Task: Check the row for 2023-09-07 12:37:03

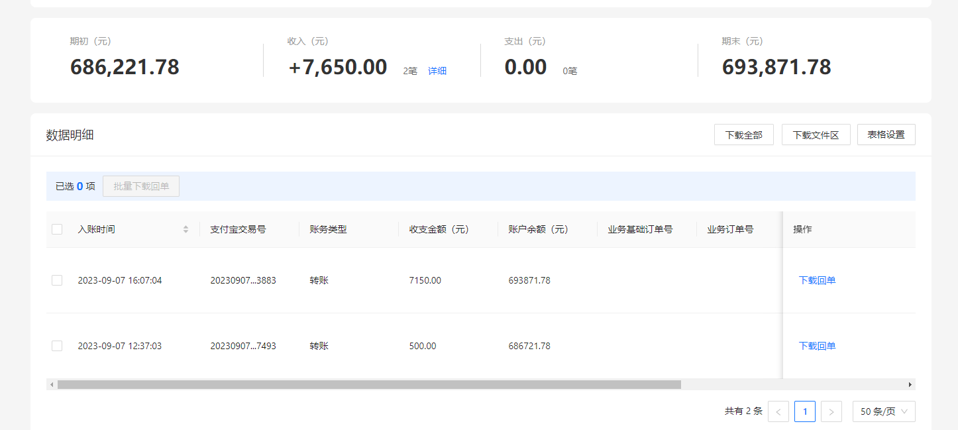Action: click(x=57, y=346)
